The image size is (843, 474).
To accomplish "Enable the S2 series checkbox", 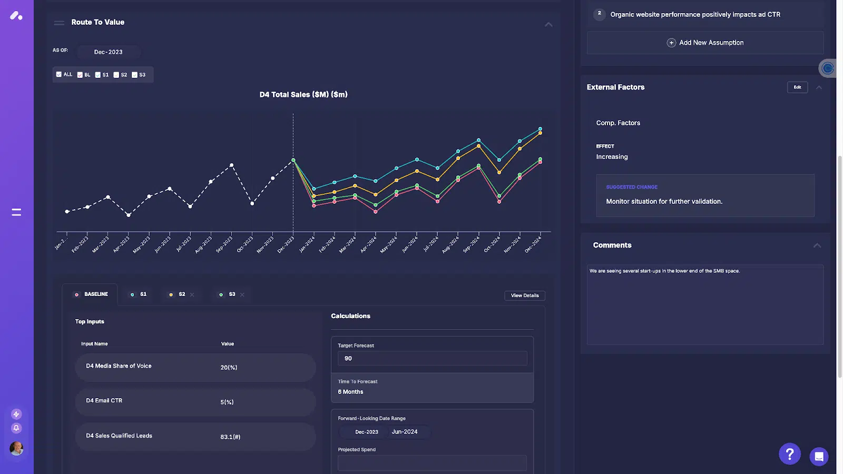I will tap(116, 75).
